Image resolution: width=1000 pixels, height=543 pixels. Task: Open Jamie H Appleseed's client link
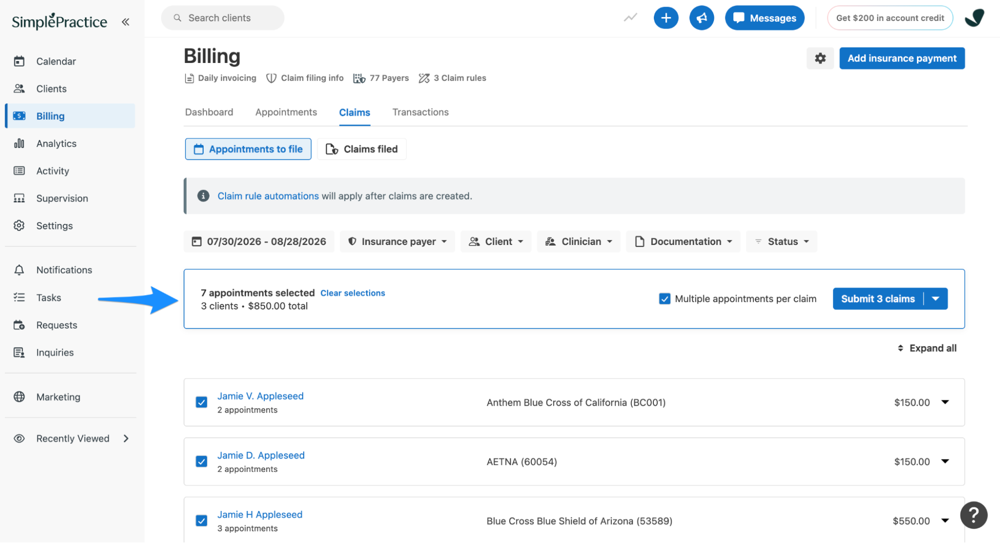[260, 515]
